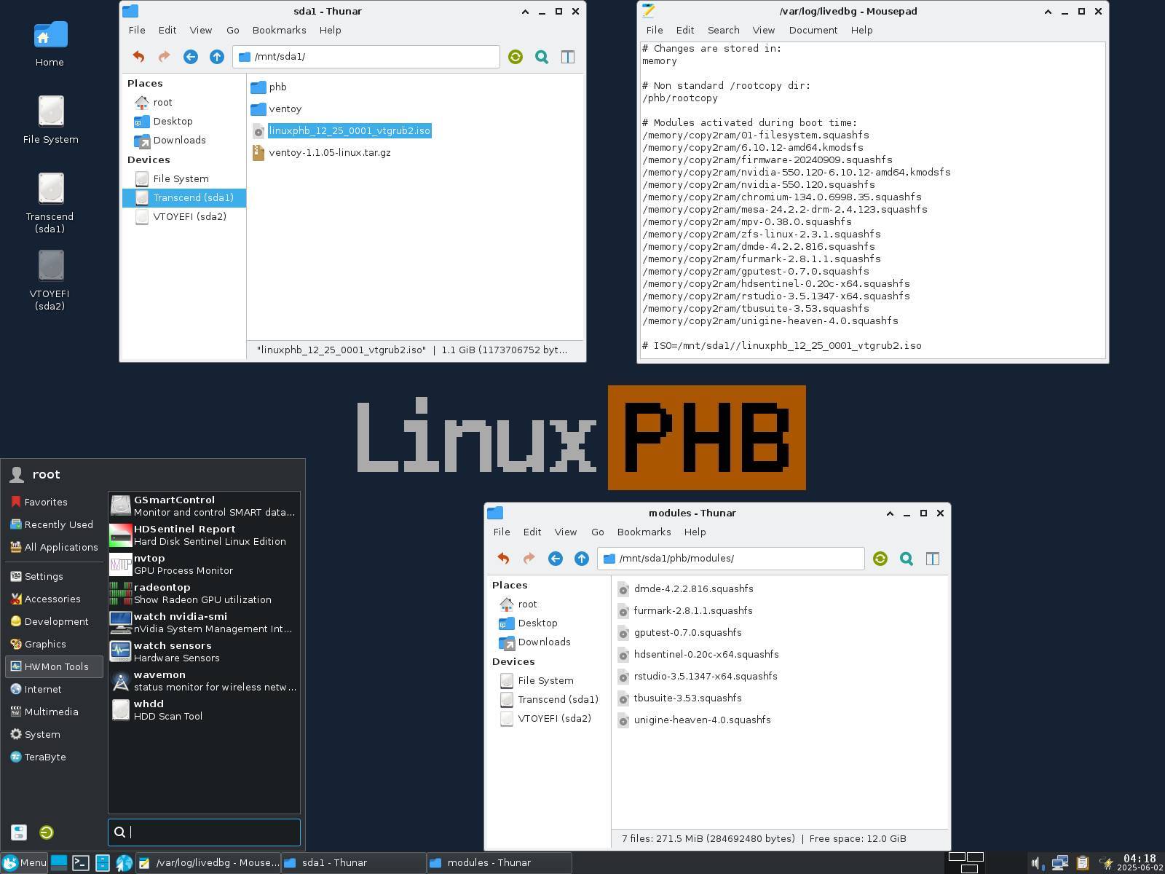1165x874 pixels.
Task: Open Favorites category in menu
Action: click(53, 502)
